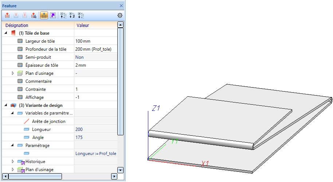Click the second greyed-out feature toolbar icon
This screenshot has height=182, width=333.
point(16,15)
